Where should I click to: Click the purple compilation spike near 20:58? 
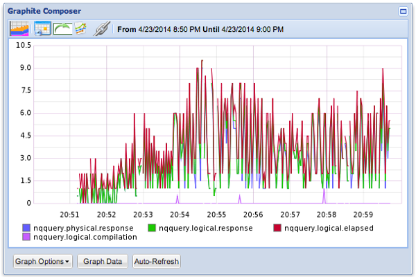[x=324, y=195]
